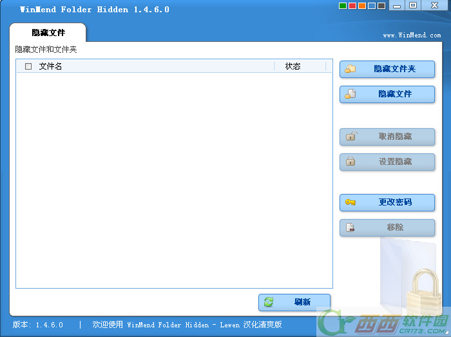Click the open padlock icon on 取消隐藏

350,136
